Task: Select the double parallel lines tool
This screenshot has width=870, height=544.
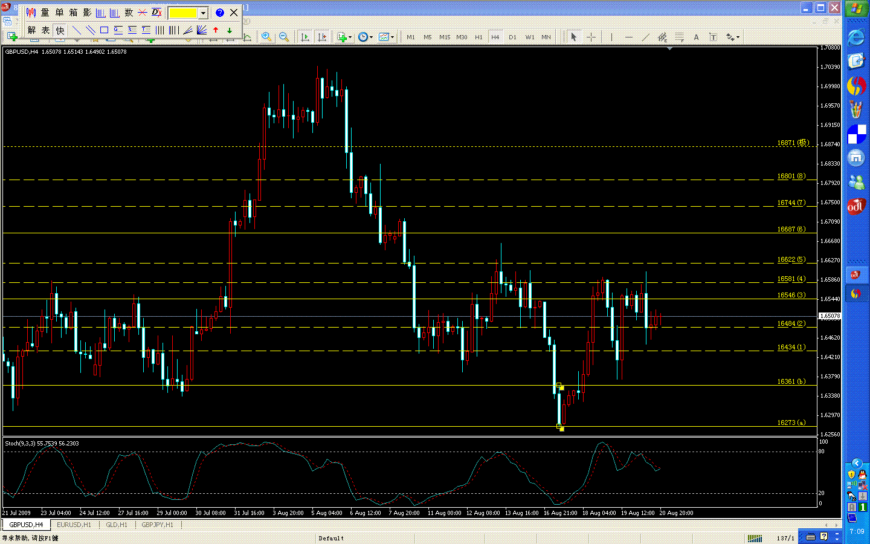Action: click(x=90, y=30)
